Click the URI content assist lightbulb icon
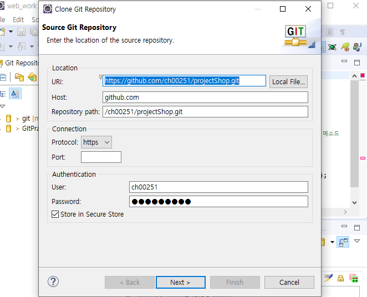The height and width of the screenshot is (297, 367). click(x=100, y=77)
